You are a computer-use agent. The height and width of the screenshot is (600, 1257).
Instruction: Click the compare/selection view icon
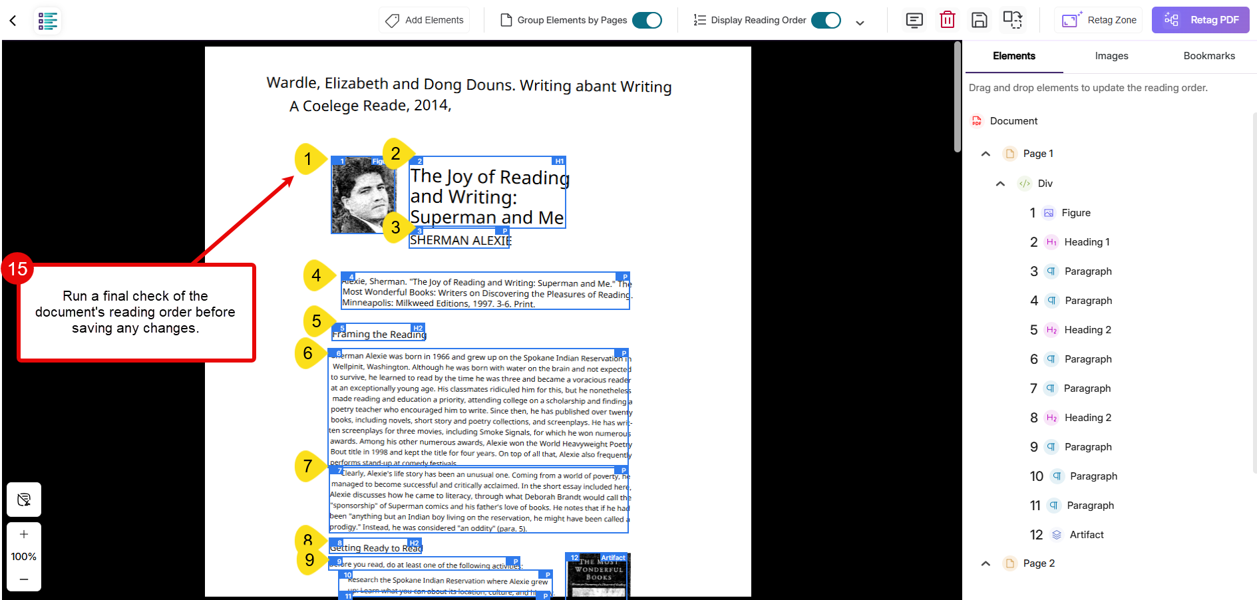pyautogui.click(x=1012, y=20)
